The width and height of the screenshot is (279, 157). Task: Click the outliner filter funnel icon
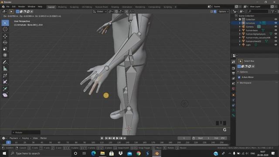pyautogui.click(x=273, y=11)
